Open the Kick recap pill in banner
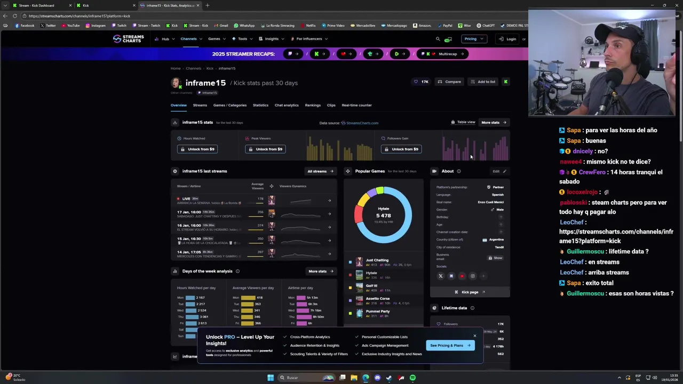The image size is (683, 384). [x=320, y=54]
